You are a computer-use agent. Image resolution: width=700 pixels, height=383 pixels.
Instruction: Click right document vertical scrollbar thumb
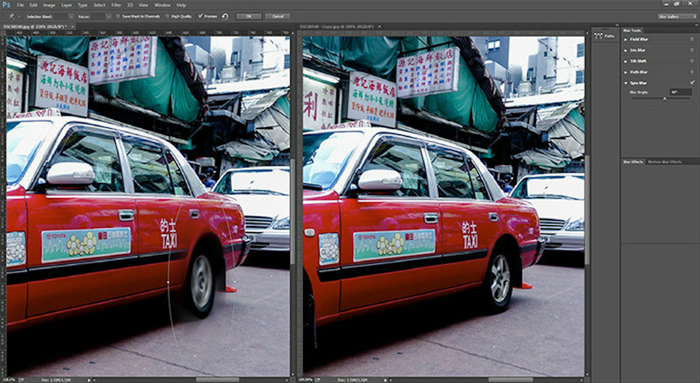(x=587, y=210)
